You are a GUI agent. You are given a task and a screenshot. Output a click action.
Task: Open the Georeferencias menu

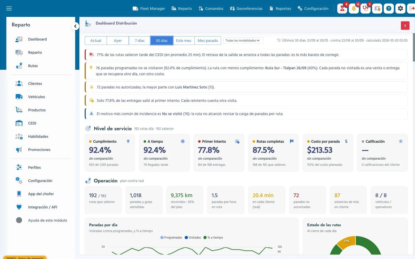tap(246, 8)
